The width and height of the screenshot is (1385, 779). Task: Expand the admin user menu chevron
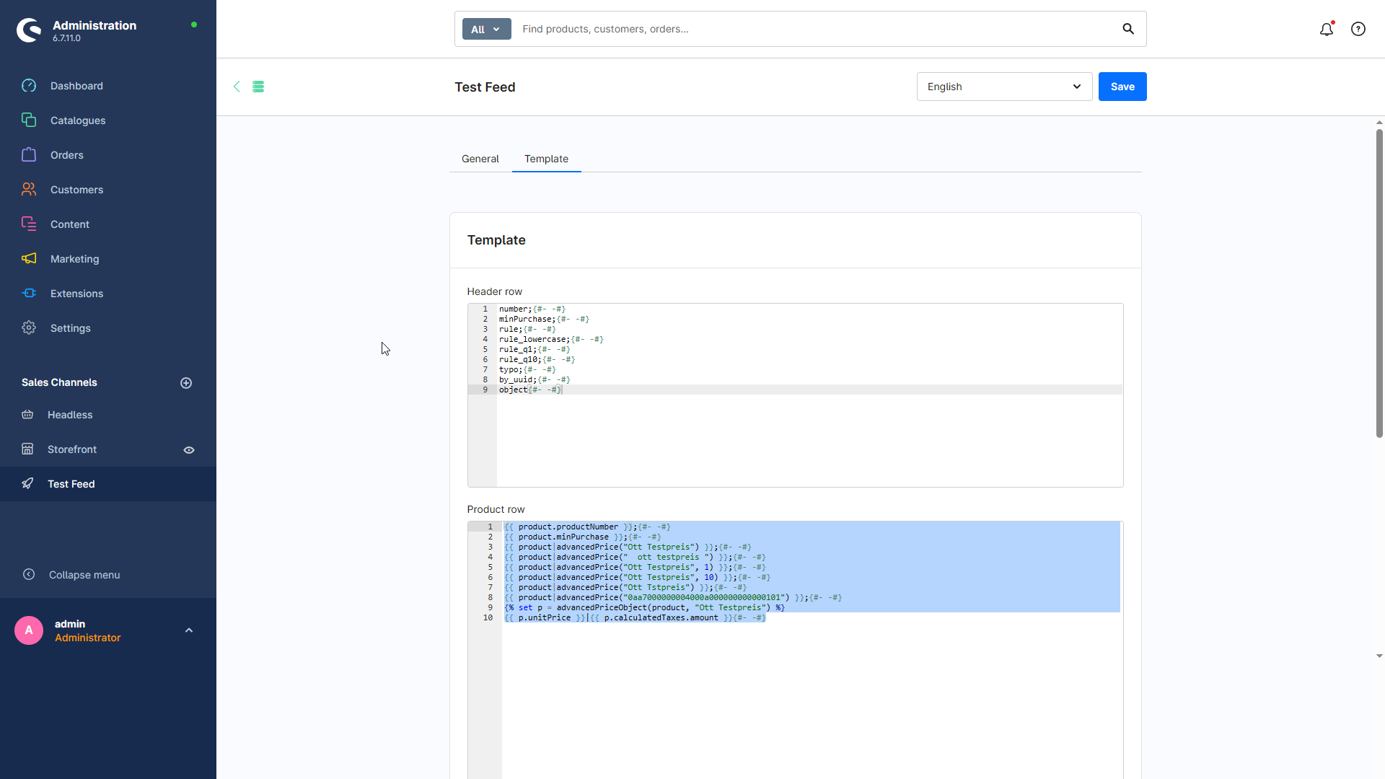click(x=189, y=630)
